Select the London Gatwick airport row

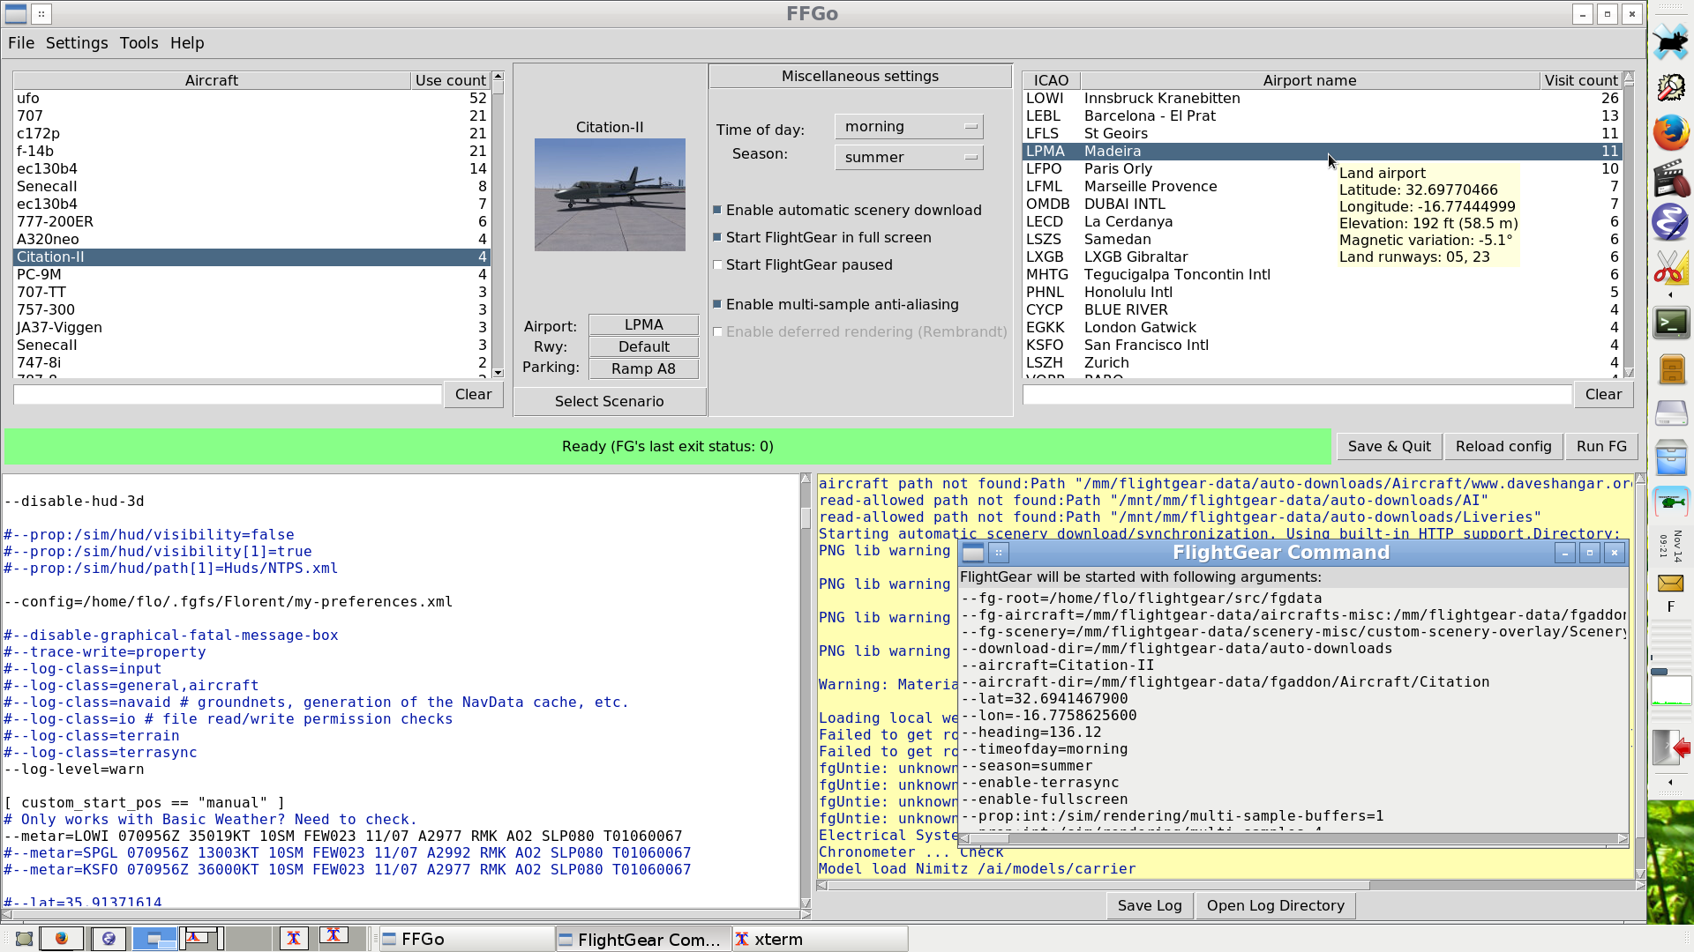(1323, 327)
